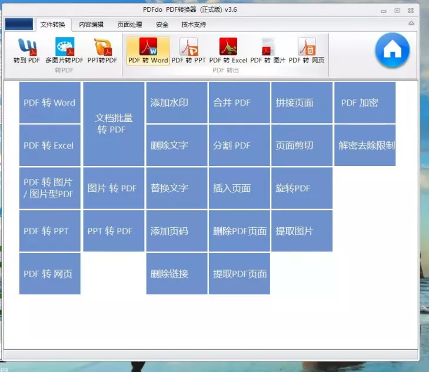
Task: Click the 转到 PDF ribbon icon
Action: point(27,51)
